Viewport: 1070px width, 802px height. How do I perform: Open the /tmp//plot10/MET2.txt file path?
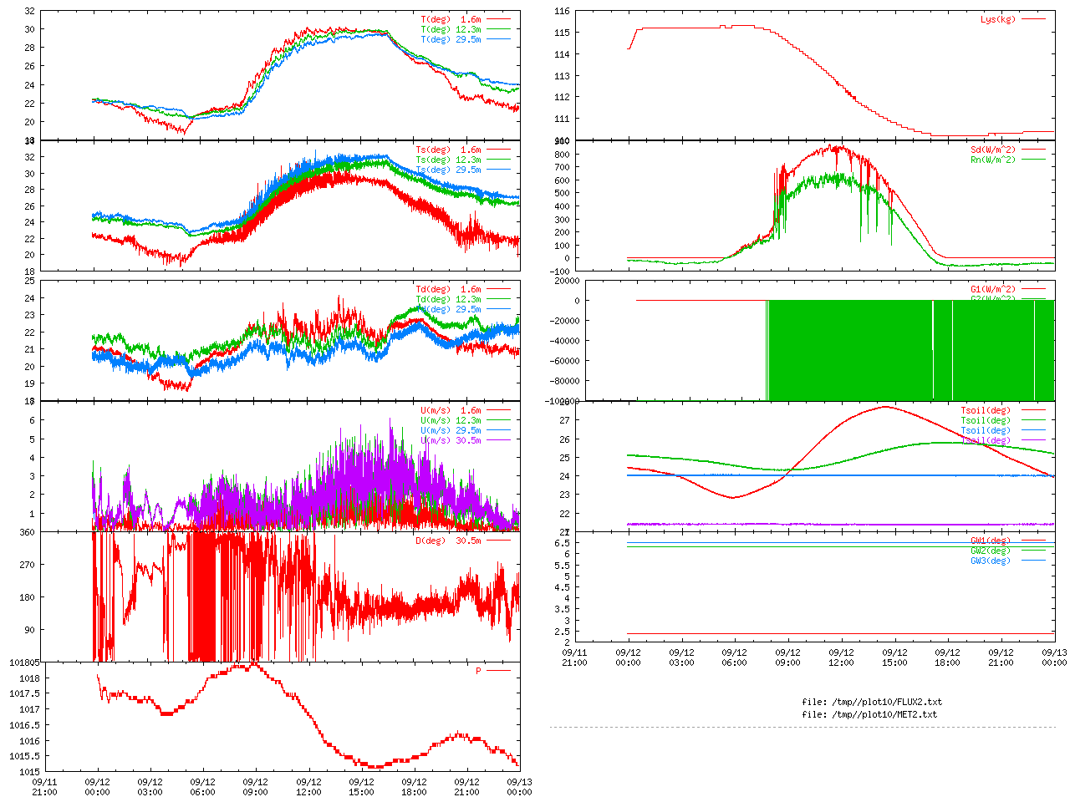click(869, 714)
